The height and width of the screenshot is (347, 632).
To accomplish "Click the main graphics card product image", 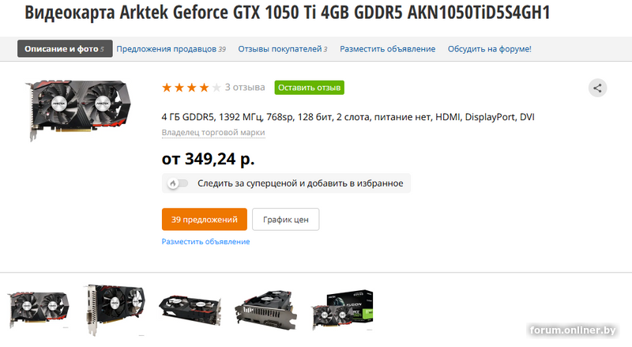I will pyautogui.click(x=78, y=110).
